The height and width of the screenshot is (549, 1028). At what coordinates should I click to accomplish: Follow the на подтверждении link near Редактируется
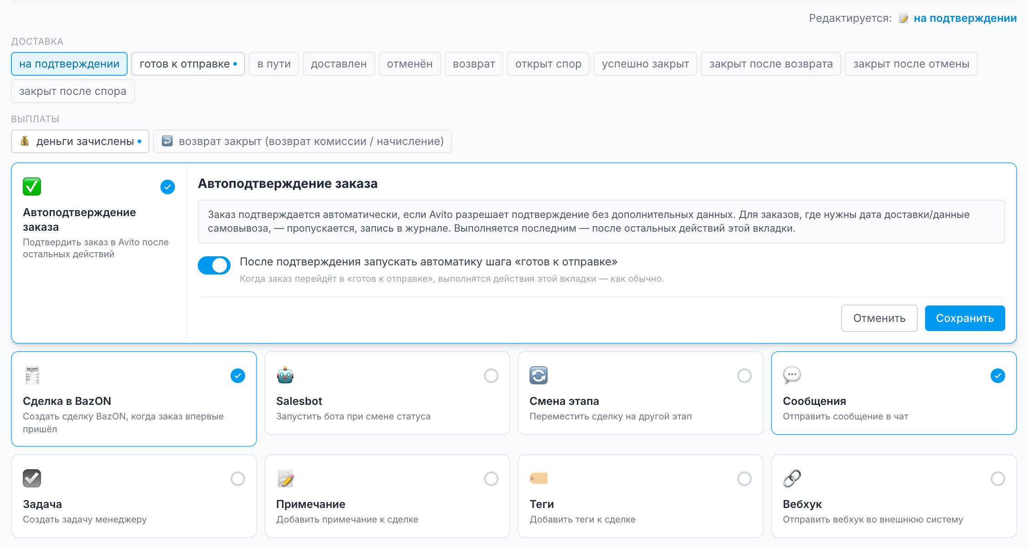tap(965, 18)
